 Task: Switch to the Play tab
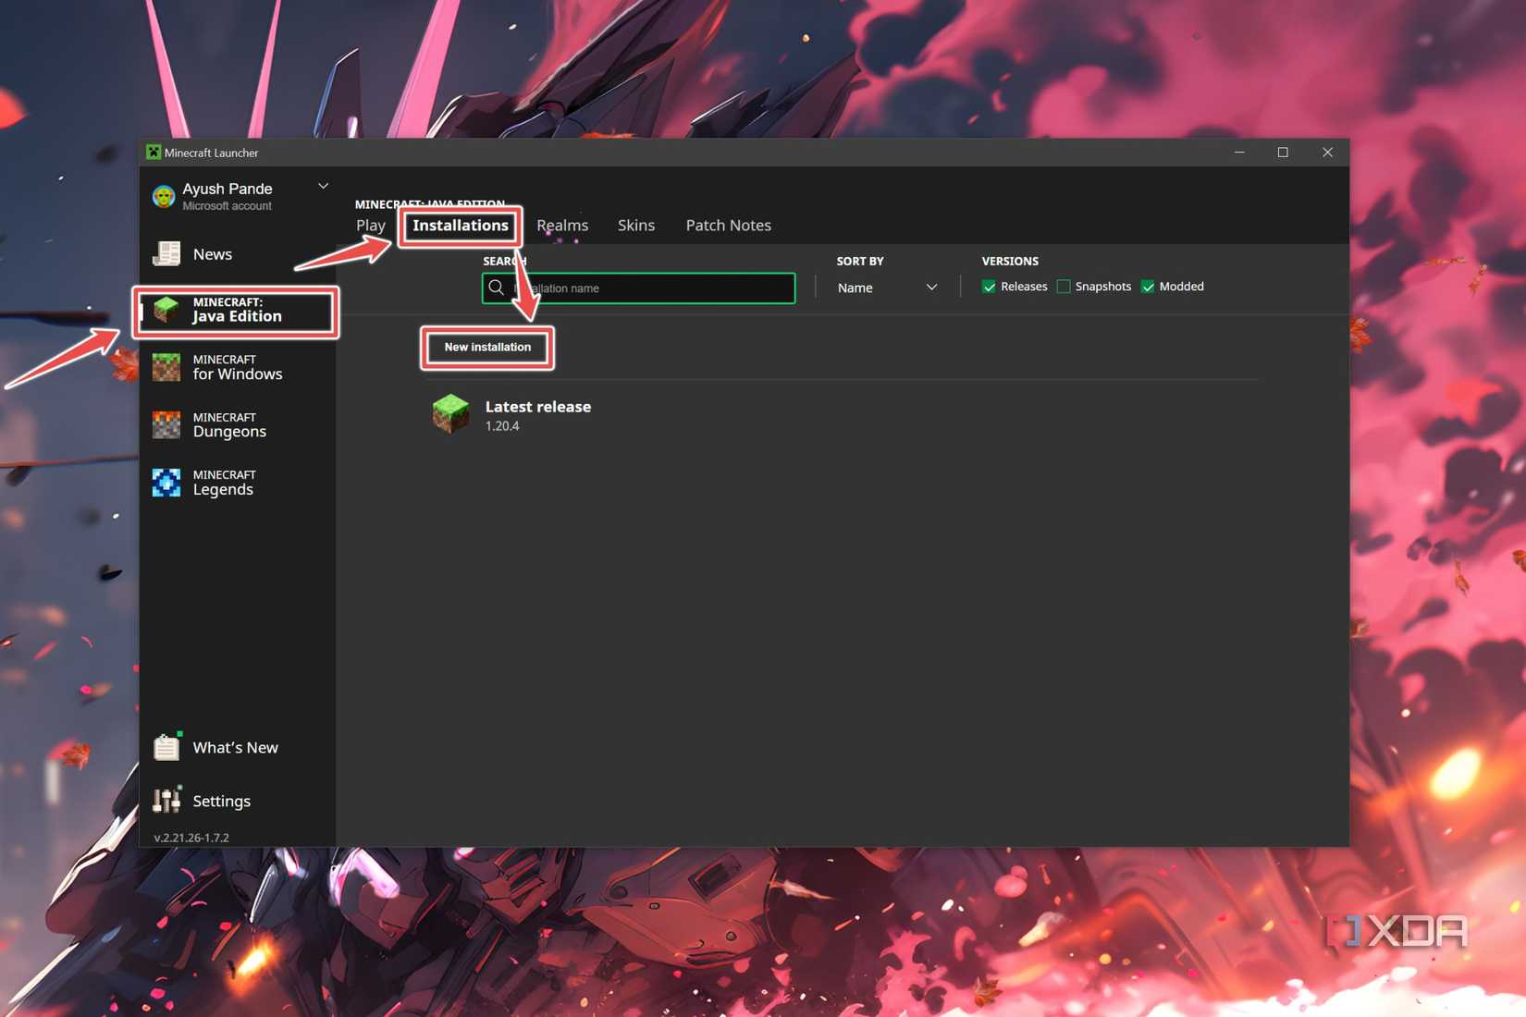point(370,226)
